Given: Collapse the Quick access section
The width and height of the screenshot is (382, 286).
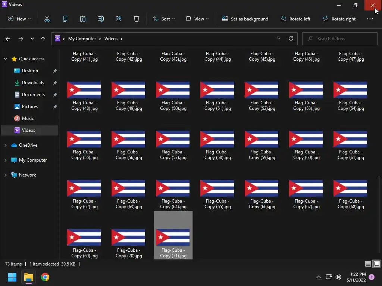Looking at the screenshot, I should pos(5,59).
